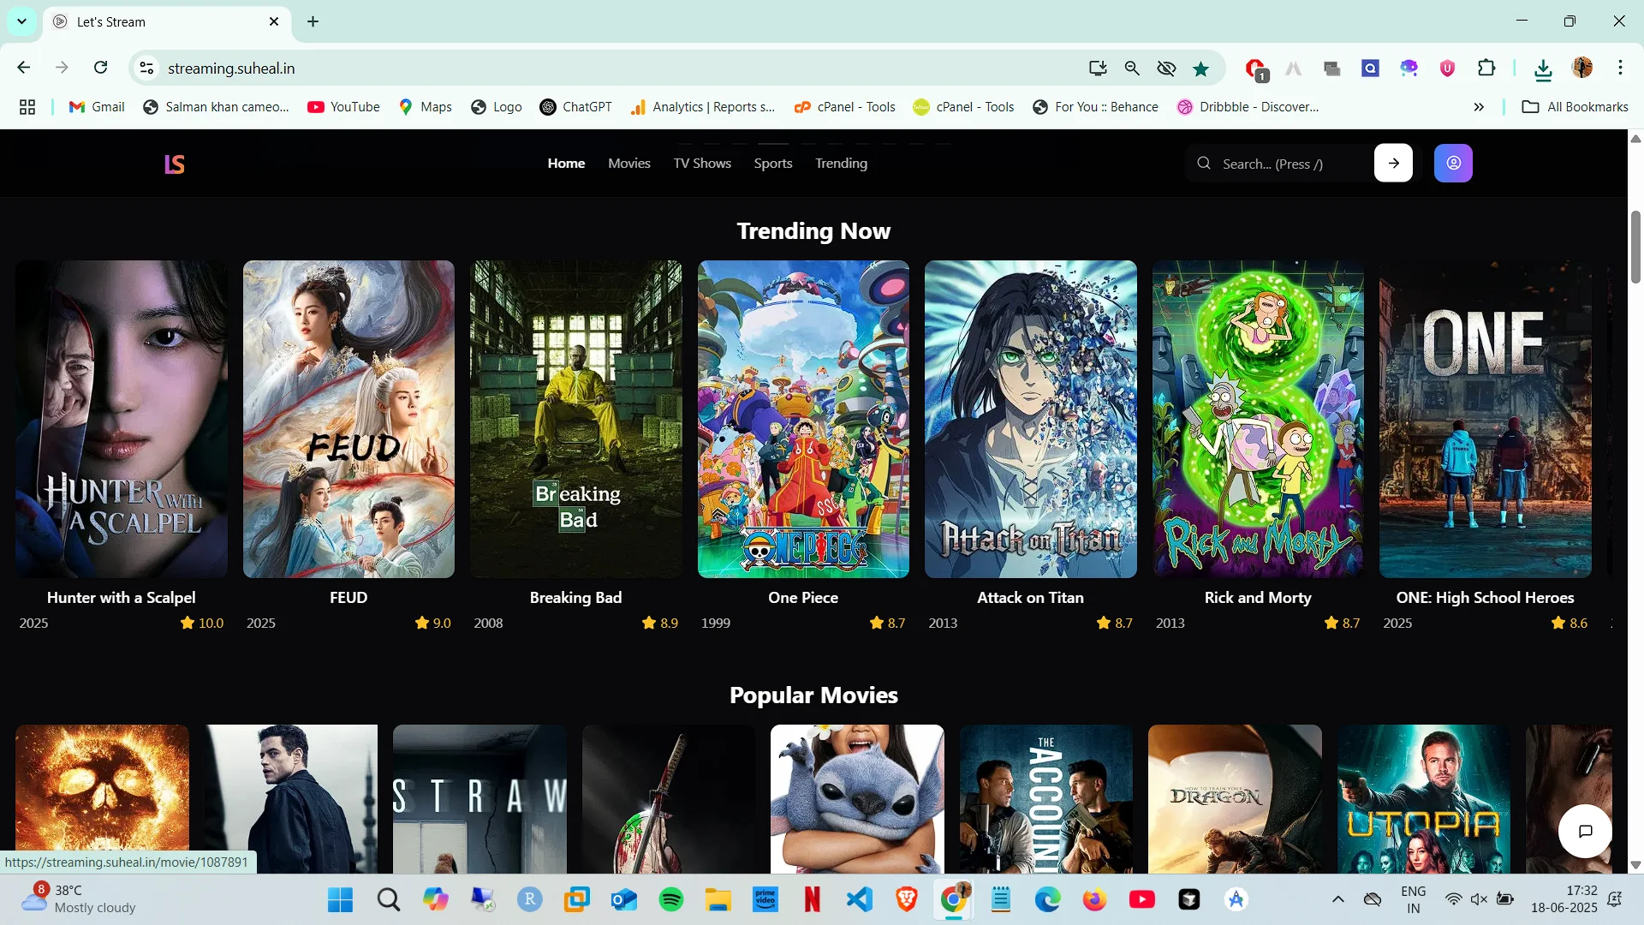
Task: Open the TV Shows nav item
Action: [x=702, y=163]
